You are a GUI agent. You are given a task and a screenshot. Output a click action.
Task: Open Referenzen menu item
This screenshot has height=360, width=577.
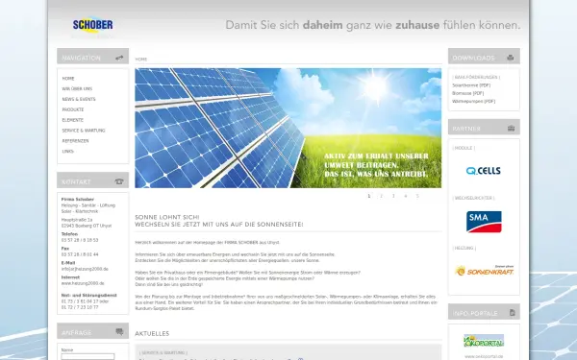(75, 141)
